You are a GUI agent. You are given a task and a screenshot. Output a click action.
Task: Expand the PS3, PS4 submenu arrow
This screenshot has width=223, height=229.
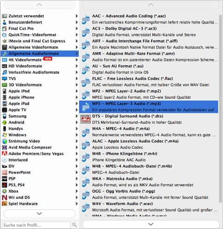click(77, 185)
